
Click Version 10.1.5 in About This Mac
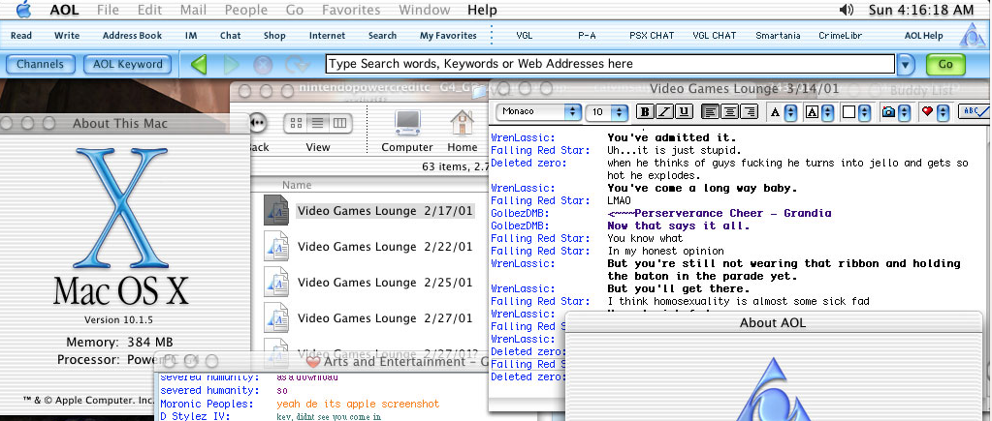pyautogui.click(x=120, y=319)
